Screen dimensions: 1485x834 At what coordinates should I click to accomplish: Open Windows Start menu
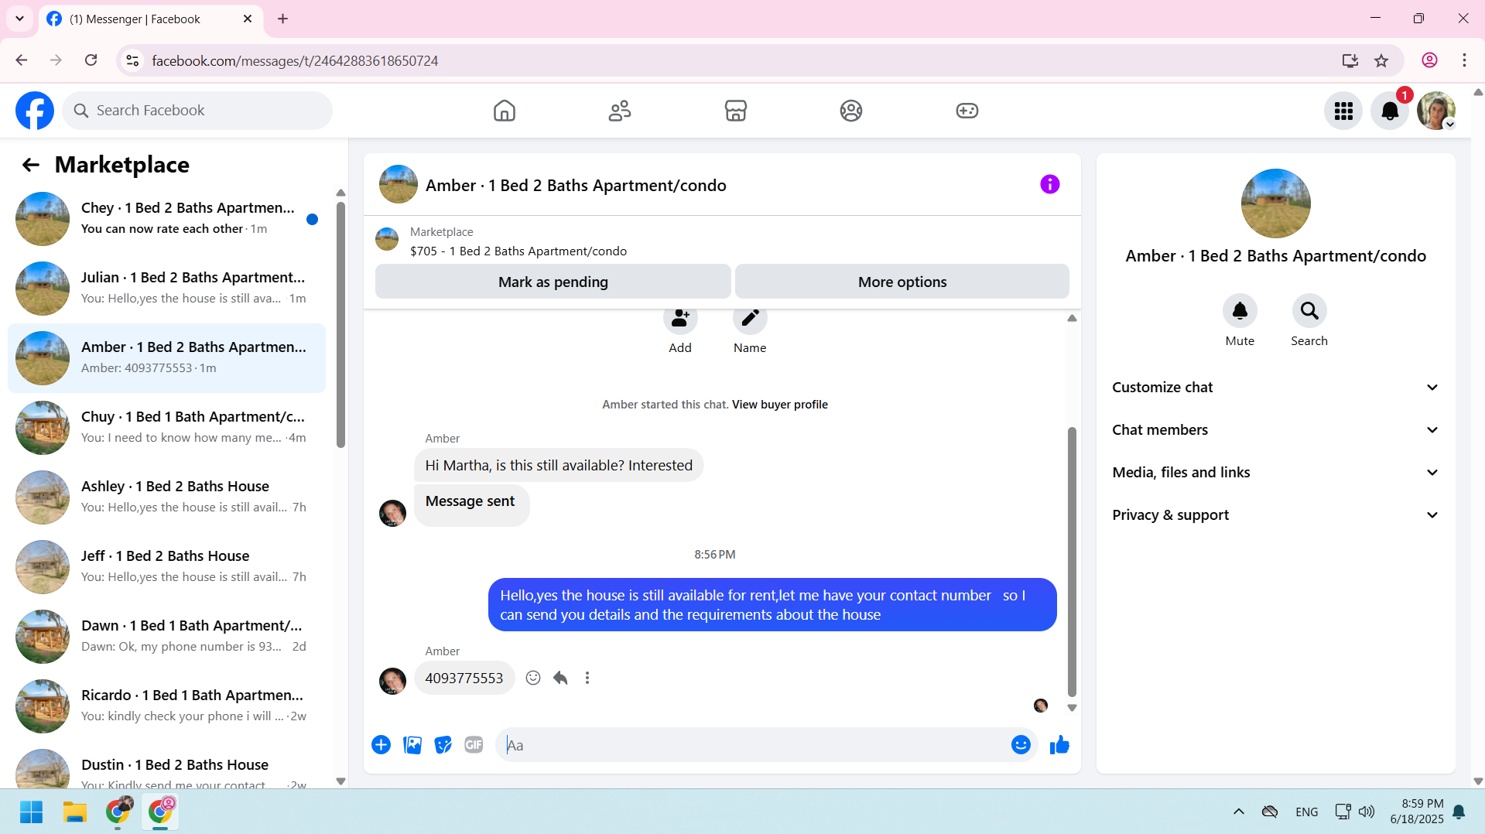(x=31, y=812)
